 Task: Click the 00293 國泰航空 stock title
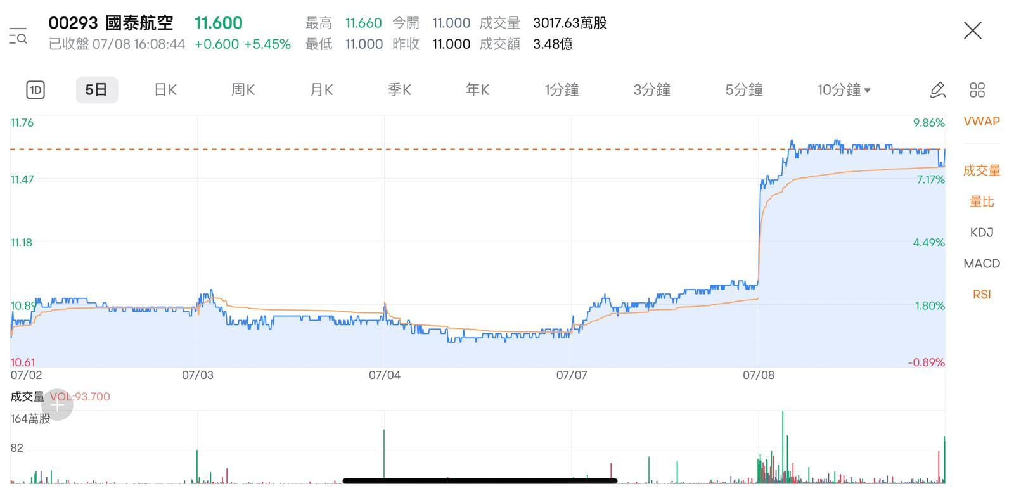coord(111,23)
